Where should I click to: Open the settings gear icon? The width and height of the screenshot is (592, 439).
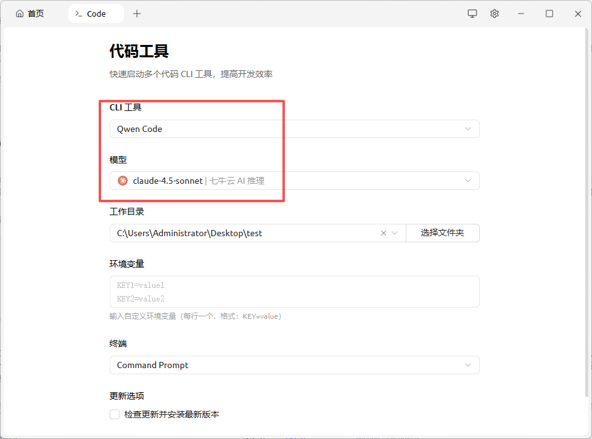coord(494,14)
